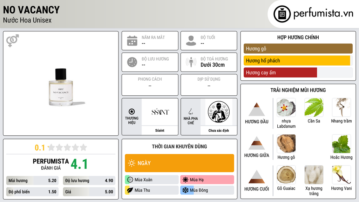Click the Hương Vani note thumbnail
This screenshot has width=359, height=202.
coord(341,175)
